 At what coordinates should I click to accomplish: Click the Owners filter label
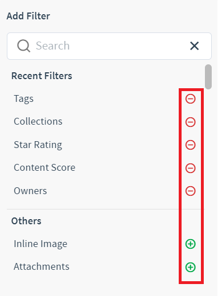click(30, 191)
